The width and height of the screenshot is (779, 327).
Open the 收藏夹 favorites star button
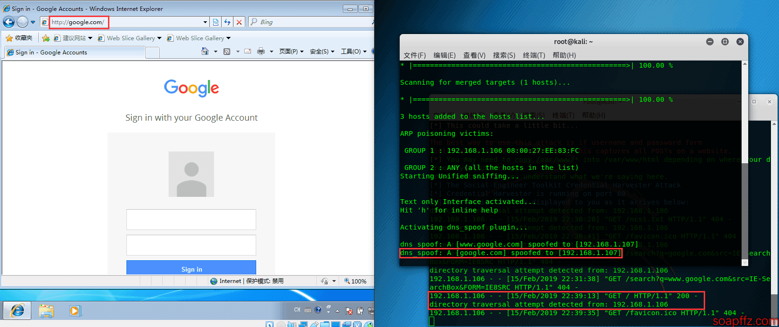coord(19,38)
